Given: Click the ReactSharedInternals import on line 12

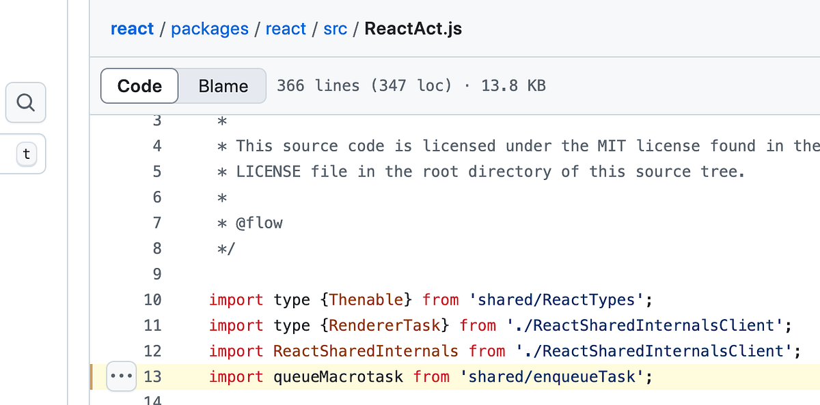Looking at the screenshot, I should click(x=366, y=350).
